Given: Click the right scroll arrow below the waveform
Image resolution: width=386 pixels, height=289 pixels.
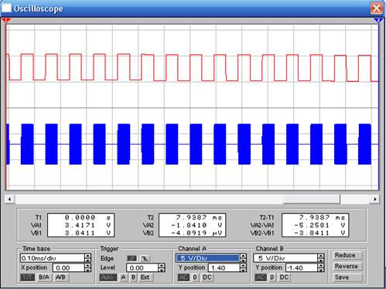Looking at the screenshot, I should (375, 199).
